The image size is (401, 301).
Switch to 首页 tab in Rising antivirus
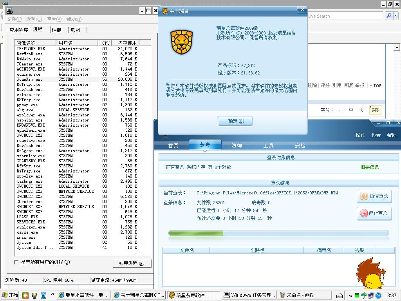pos(173,146)
